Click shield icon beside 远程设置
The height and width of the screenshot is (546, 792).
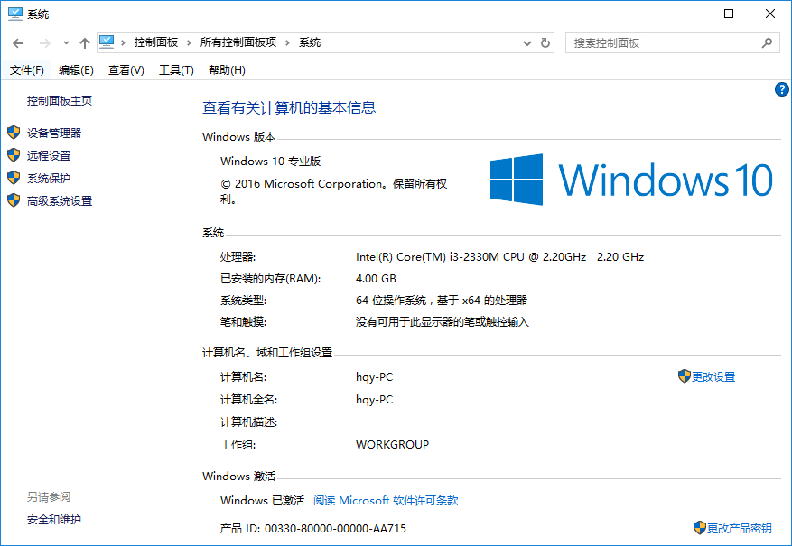coord(14,155)
